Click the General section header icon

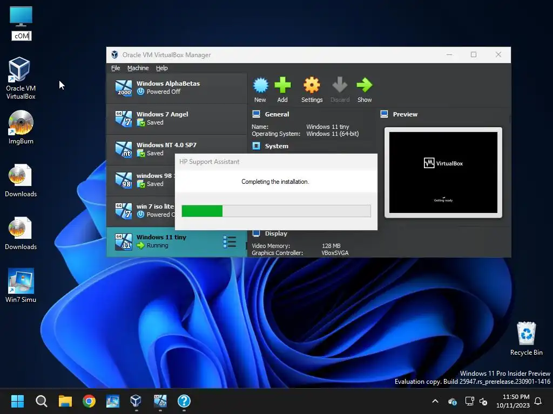[x=257, y=114]
